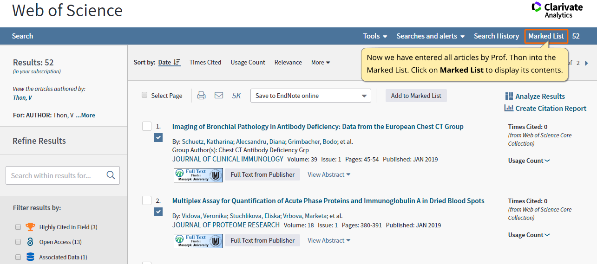Open JOURNAL OF CLINICAL IMMUNOLOGY link

point(228,159)
